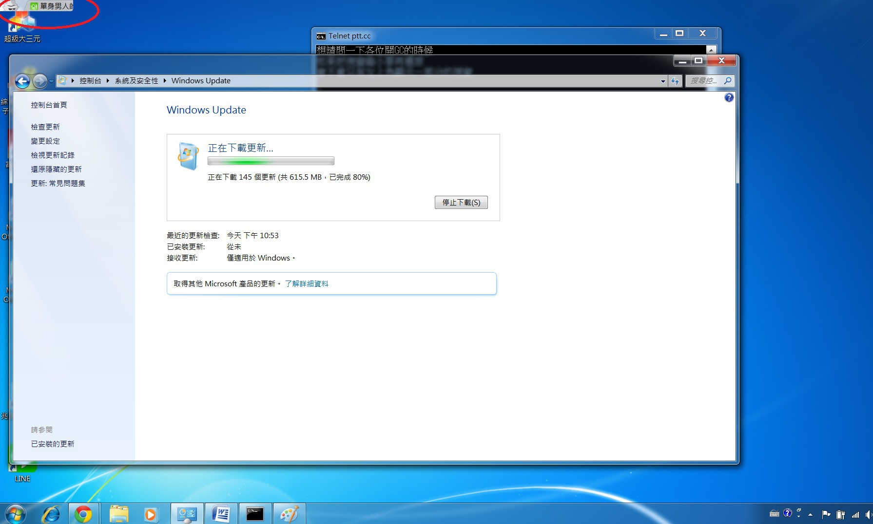Expand the arrow before 系統及安全性 breadcrumb

tap(108, 81)
